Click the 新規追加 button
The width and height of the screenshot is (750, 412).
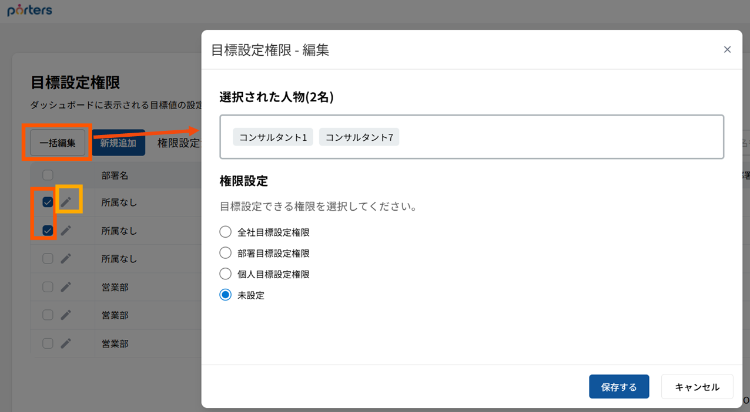click(x=118, y=143)
